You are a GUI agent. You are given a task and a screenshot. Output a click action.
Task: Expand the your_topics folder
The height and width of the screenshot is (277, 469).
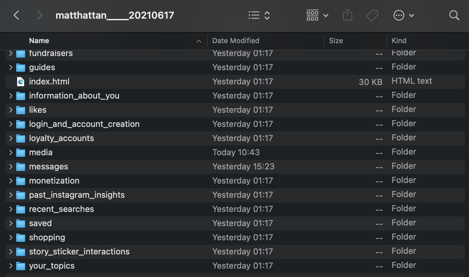tap(11, 266)
